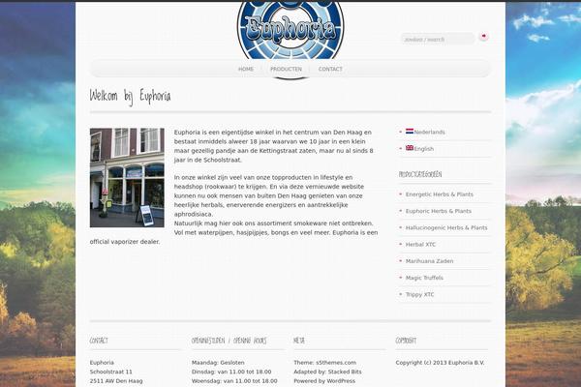The width and height of the screenshot is (581, 387).
Task: Focus the zoeken / search field
Action: (x=438, y=39)
